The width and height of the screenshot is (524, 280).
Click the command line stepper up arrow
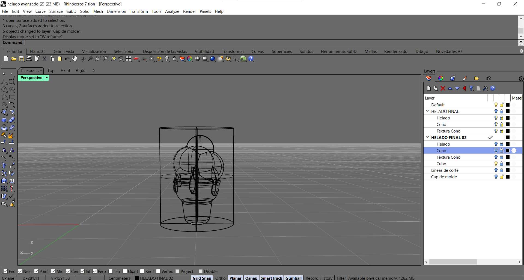(521, 41)
